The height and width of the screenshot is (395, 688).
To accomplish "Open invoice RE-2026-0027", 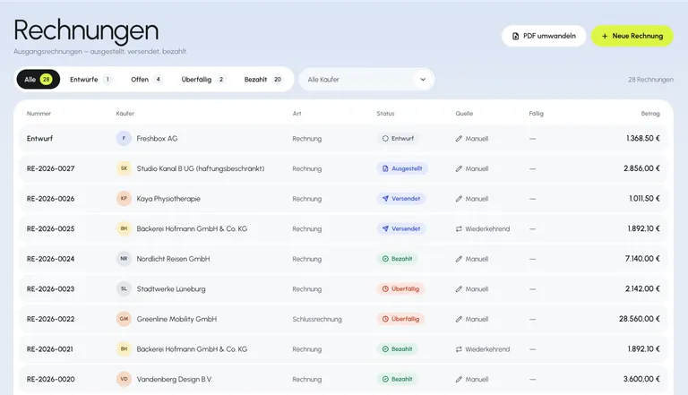I will pos(50,168).
